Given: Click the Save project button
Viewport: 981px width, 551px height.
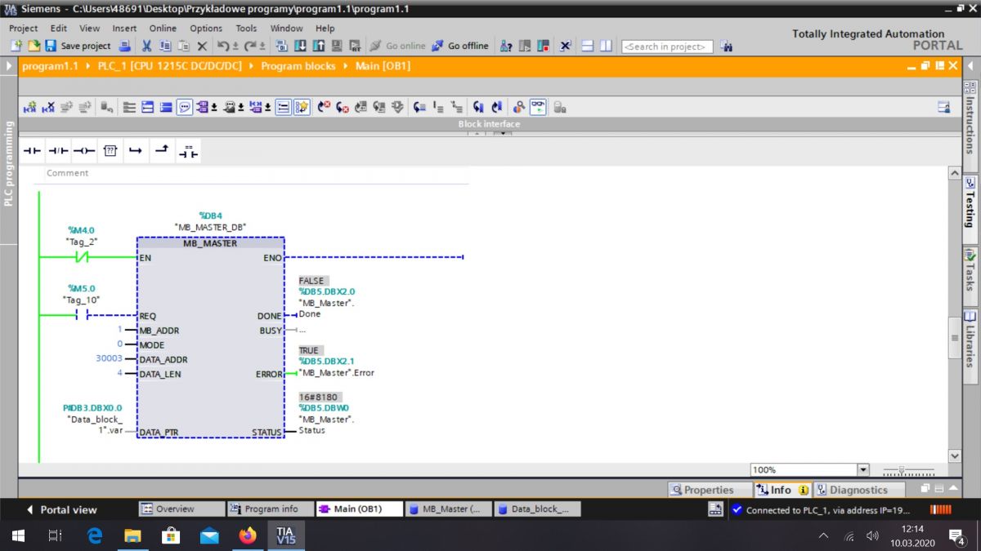Looking at the screenshot, I should 78,47.
